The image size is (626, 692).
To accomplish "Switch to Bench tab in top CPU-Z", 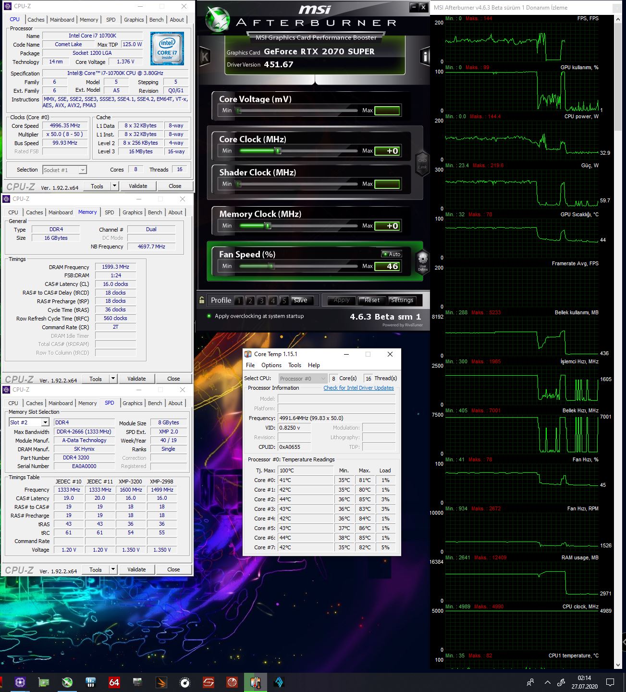I will click(157, 20).
